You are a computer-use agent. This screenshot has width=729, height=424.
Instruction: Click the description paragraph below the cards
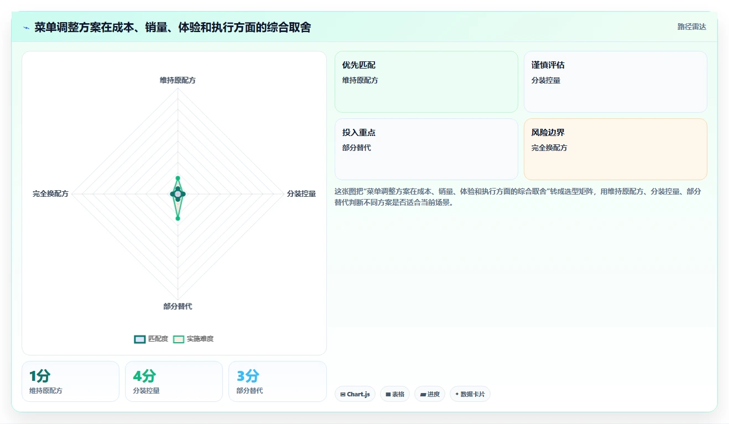(x=518, y=197)
